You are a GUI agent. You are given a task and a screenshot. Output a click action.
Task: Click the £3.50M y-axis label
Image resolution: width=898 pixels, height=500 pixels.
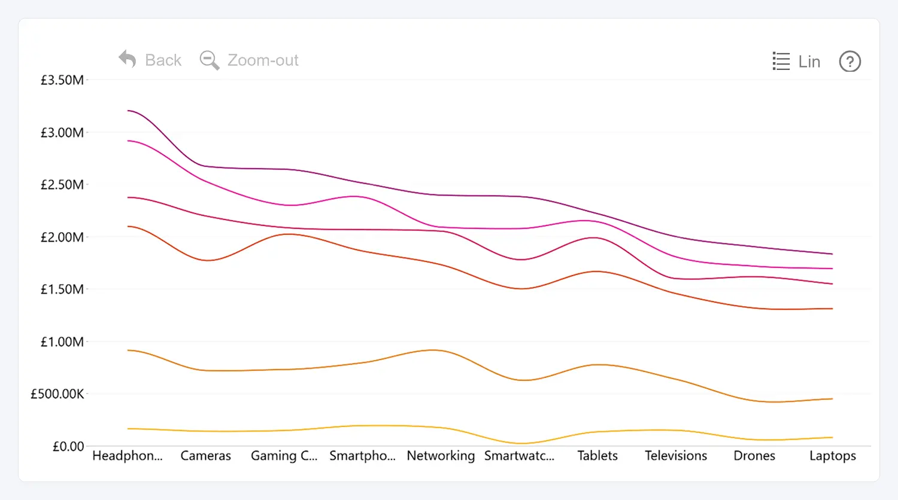click(x=62, y=80)
